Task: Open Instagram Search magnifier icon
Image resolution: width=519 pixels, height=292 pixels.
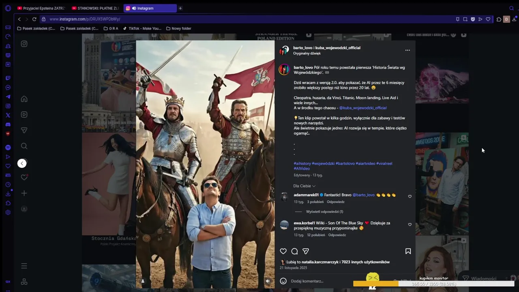Action: 24,146
